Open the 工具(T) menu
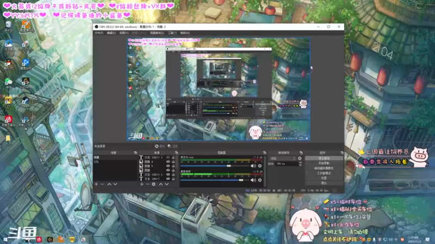 (x=172, y=33)
